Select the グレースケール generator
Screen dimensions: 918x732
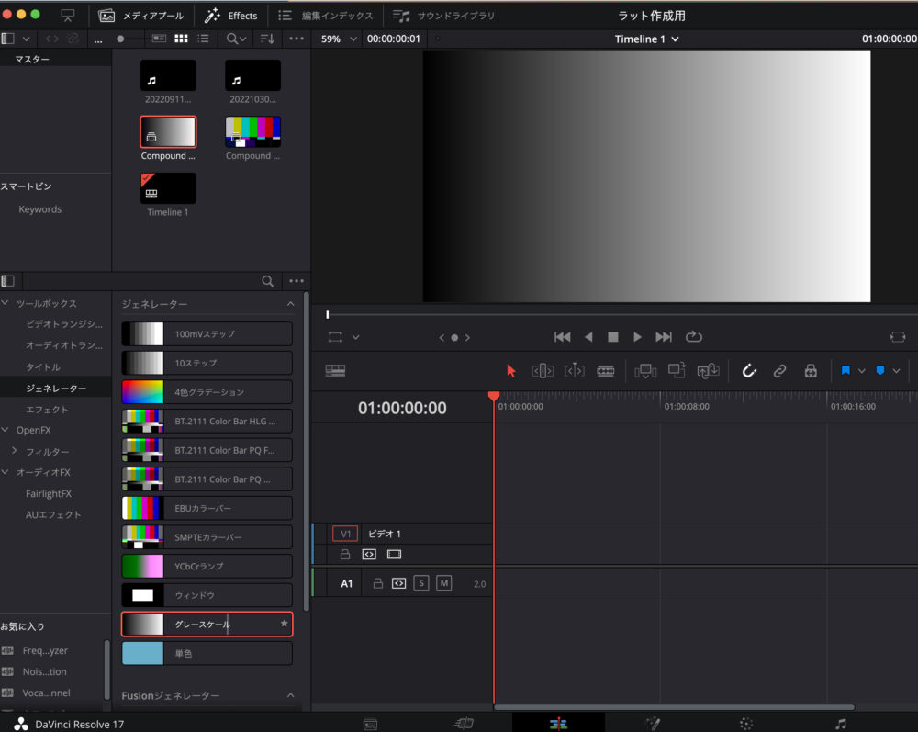207,625
